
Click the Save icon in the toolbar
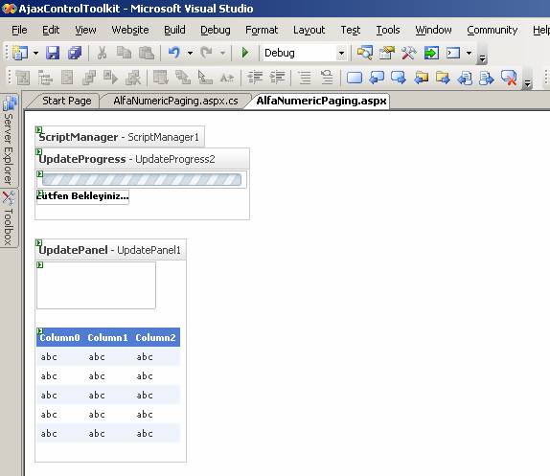coord(53,53)
